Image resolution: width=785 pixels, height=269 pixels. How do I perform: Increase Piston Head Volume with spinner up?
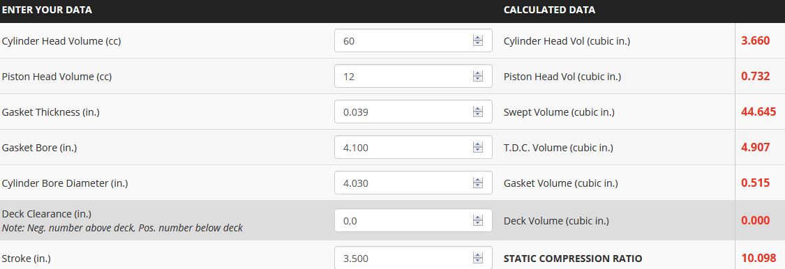477,73
